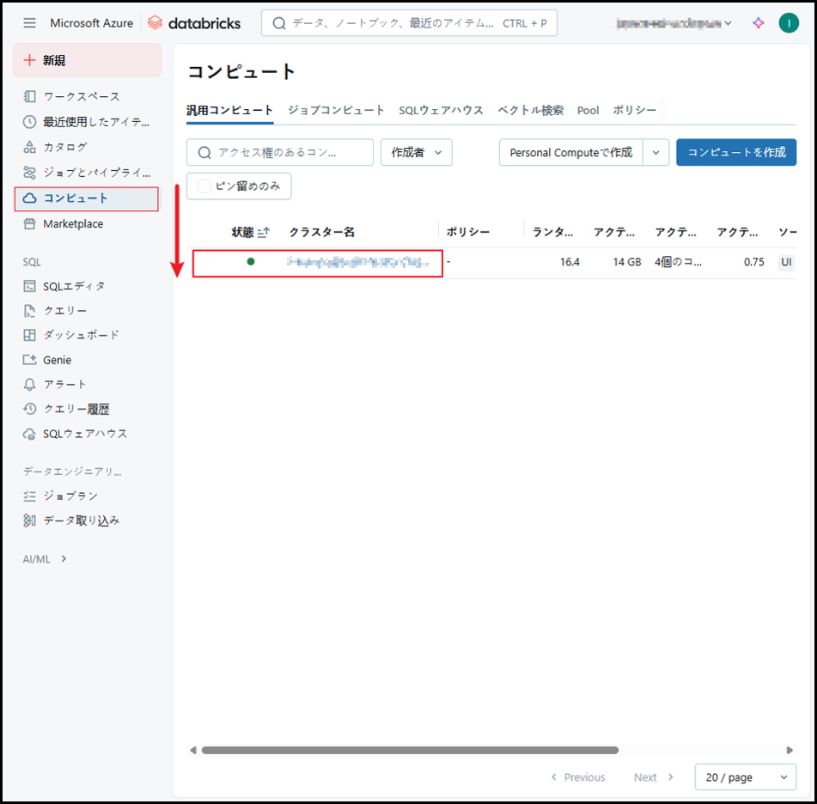817x804 pixels.
Task: Click the dashboard grid icon
Action: point(30,335)
